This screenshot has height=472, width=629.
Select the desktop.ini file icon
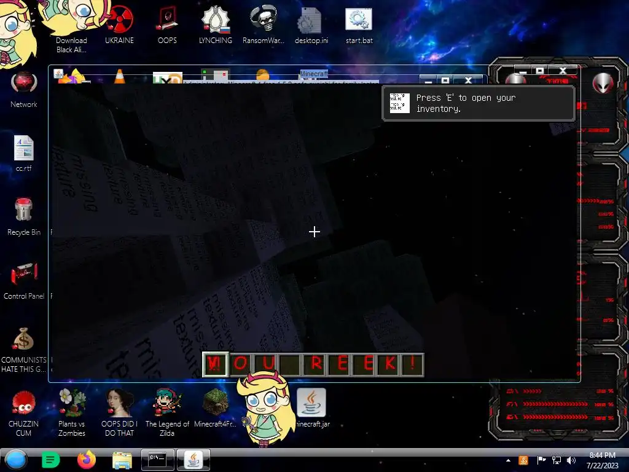(311, 25)
